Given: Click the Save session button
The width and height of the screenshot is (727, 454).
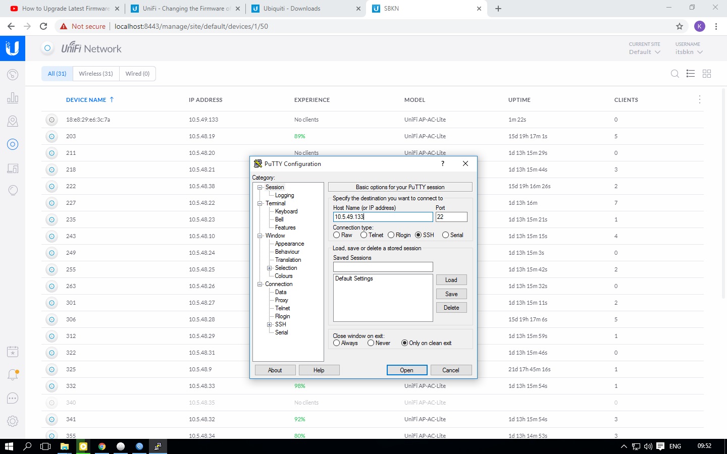Looking at the screenshot, I should 451,294.
